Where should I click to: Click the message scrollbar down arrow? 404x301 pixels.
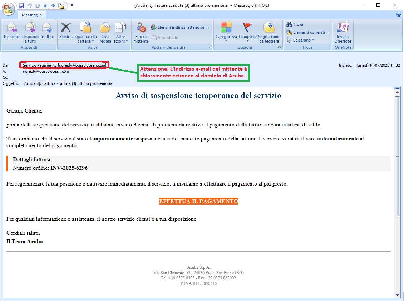397,295
